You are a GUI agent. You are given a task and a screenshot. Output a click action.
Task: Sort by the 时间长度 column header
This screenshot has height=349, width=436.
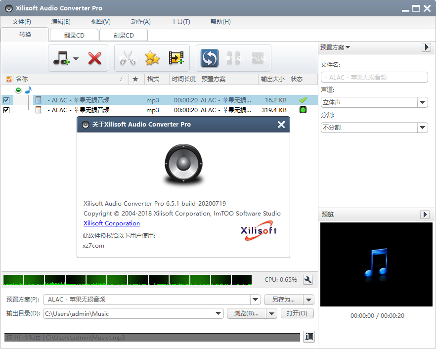pos(183,79)
